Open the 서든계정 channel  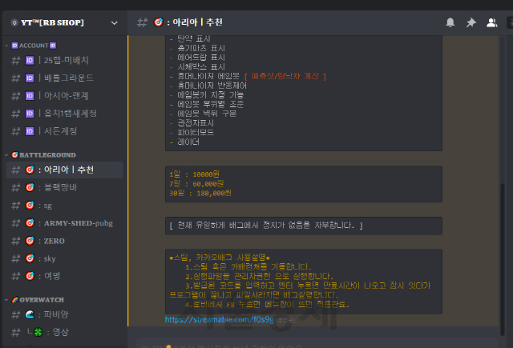click(64, 130)
